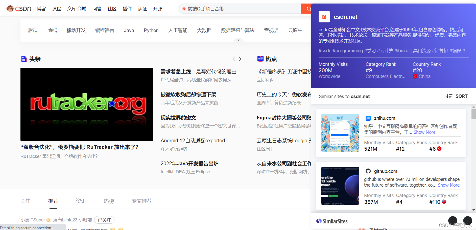
Task: Open the 课程 menu item
Action: [57, 9]
